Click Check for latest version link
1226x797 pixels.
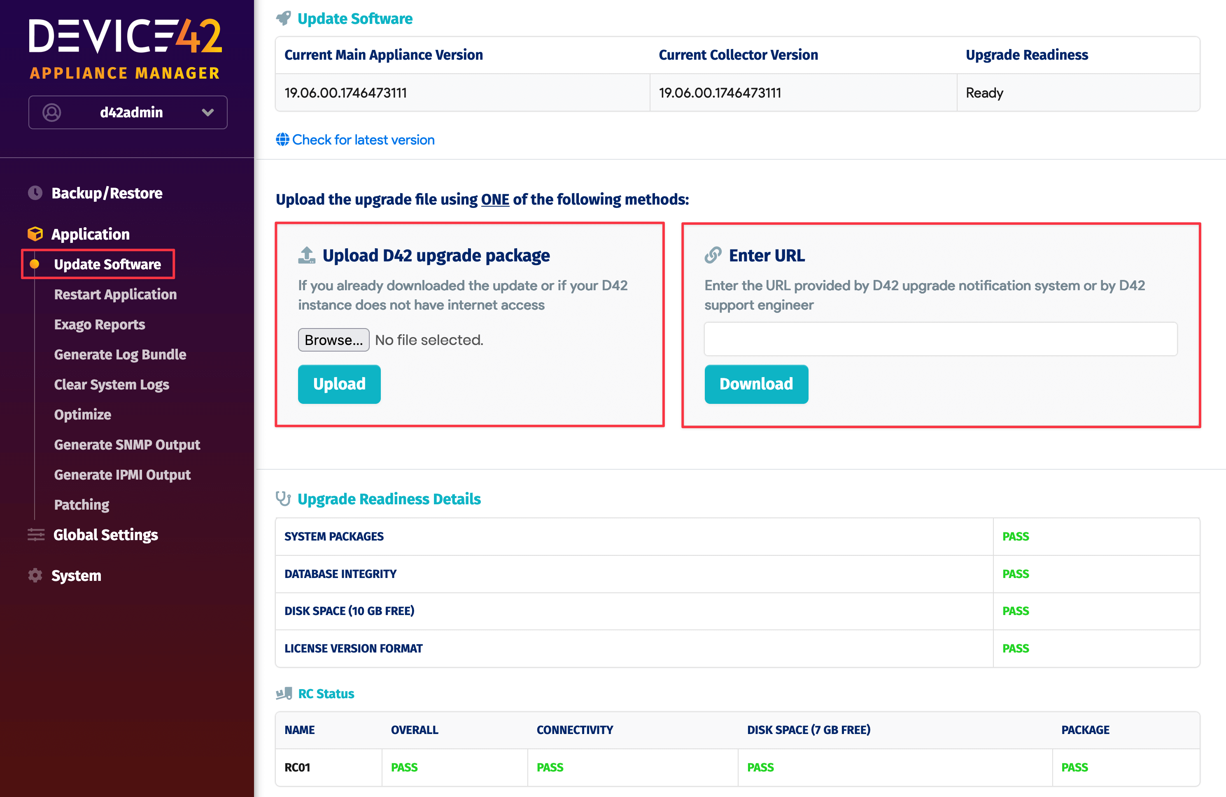(363, 140)
